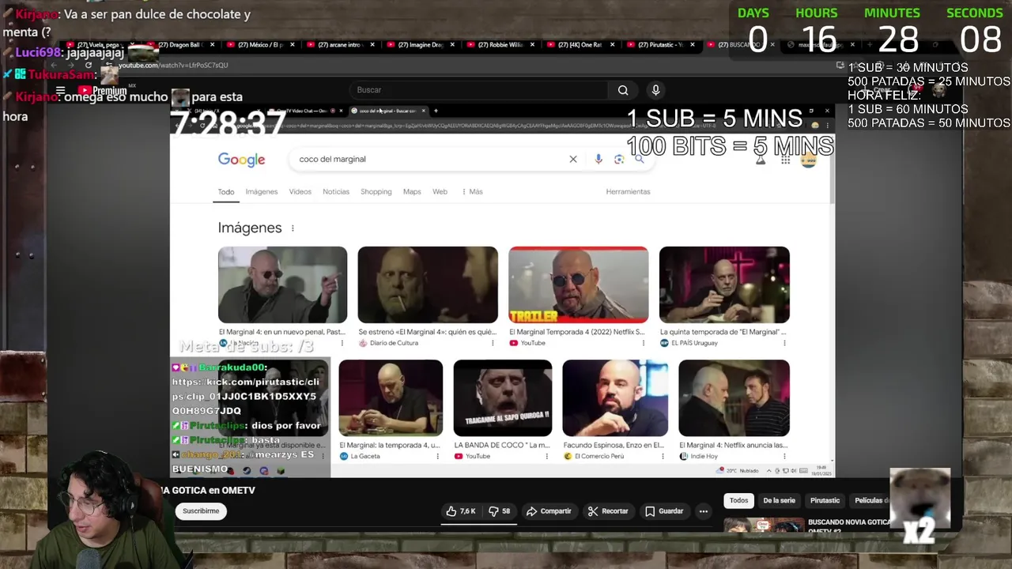Image resolution: width=1012 pixels, height=569 pixels.
Task: Select the 'Todo' results tab
Action: (226, 192)
